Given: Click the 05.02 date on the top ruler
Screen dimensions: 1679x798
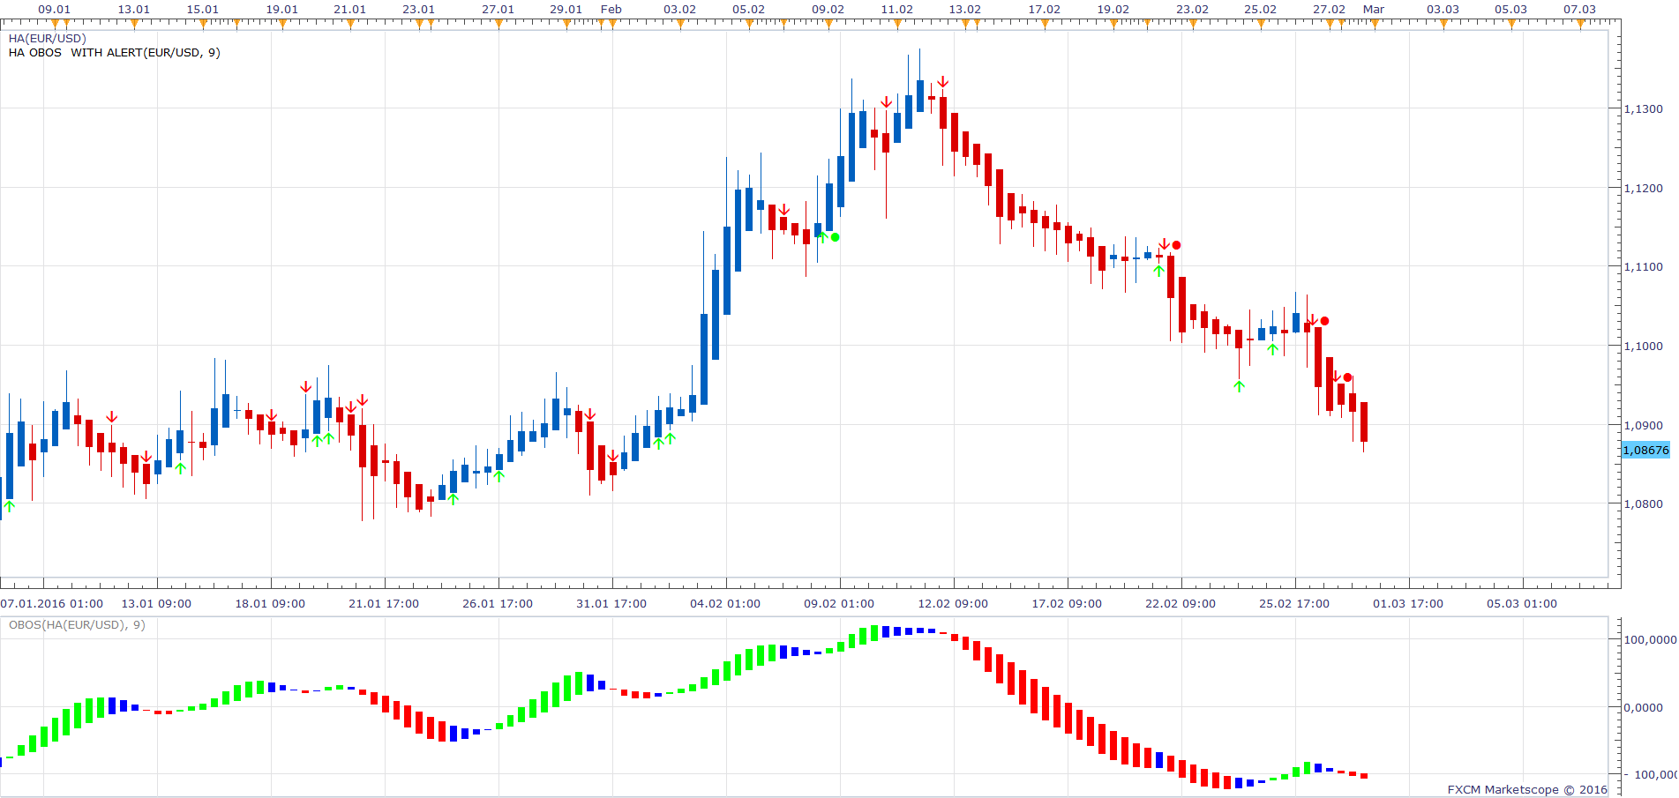Looking at the screenshot, I should click(x=749, y=9).
